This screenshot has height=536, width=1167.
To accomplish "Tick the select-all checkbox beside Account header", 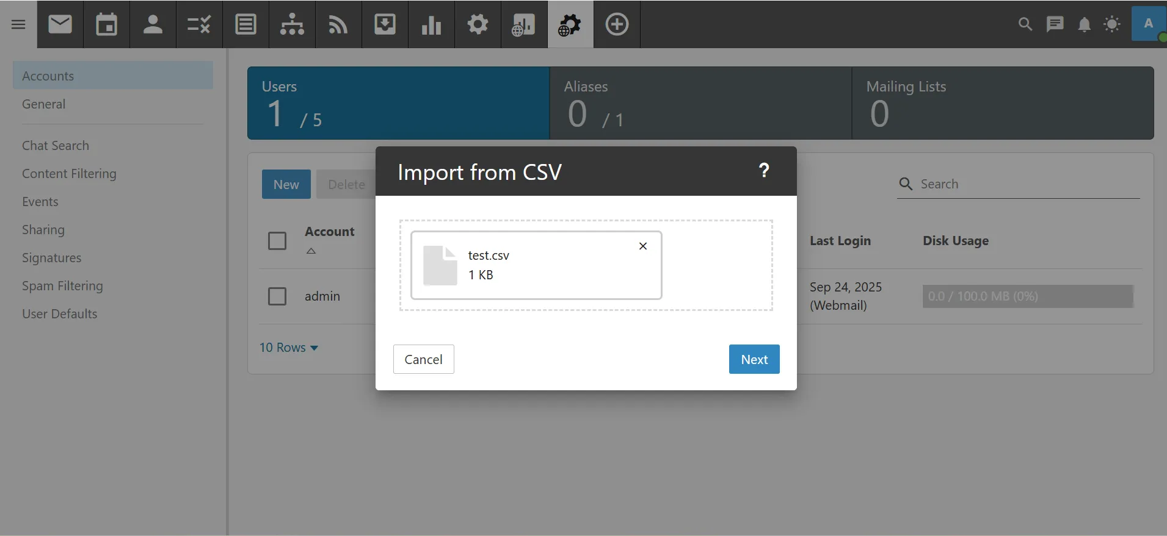I will 277,241.
